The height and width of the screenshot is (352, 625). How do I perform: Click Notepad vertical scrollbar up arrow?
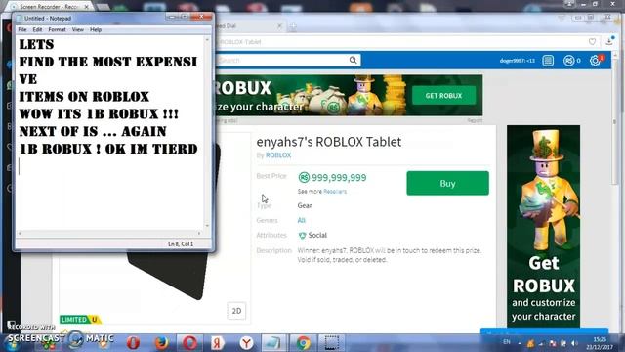(207, 40)
